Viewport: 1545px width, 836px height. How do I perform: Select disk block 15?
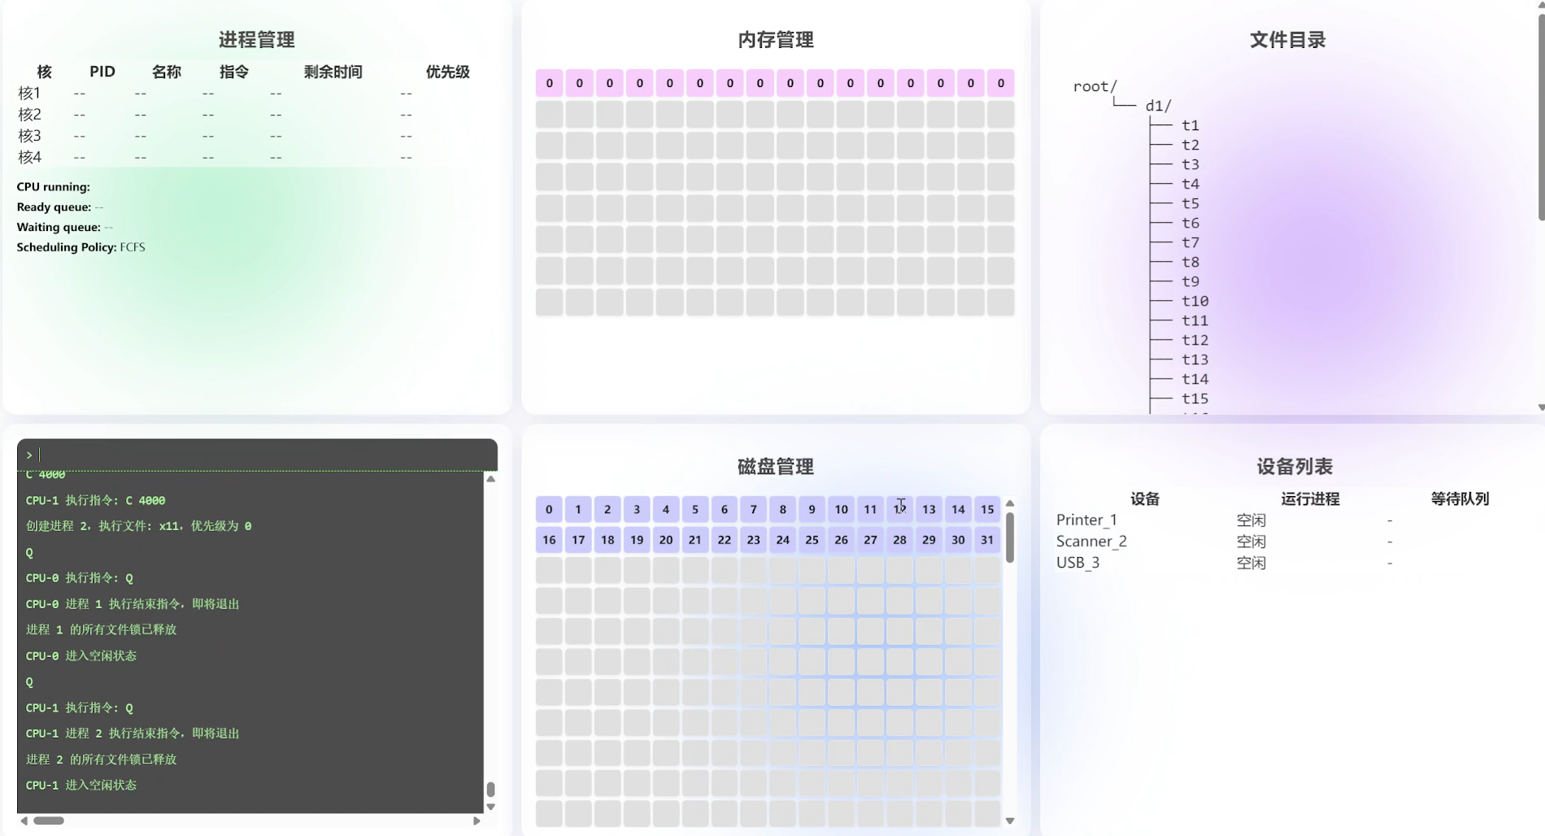point(986,509)
